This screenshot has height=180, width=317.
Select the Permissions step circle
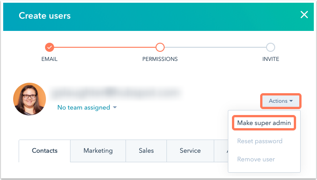[160, 47]
